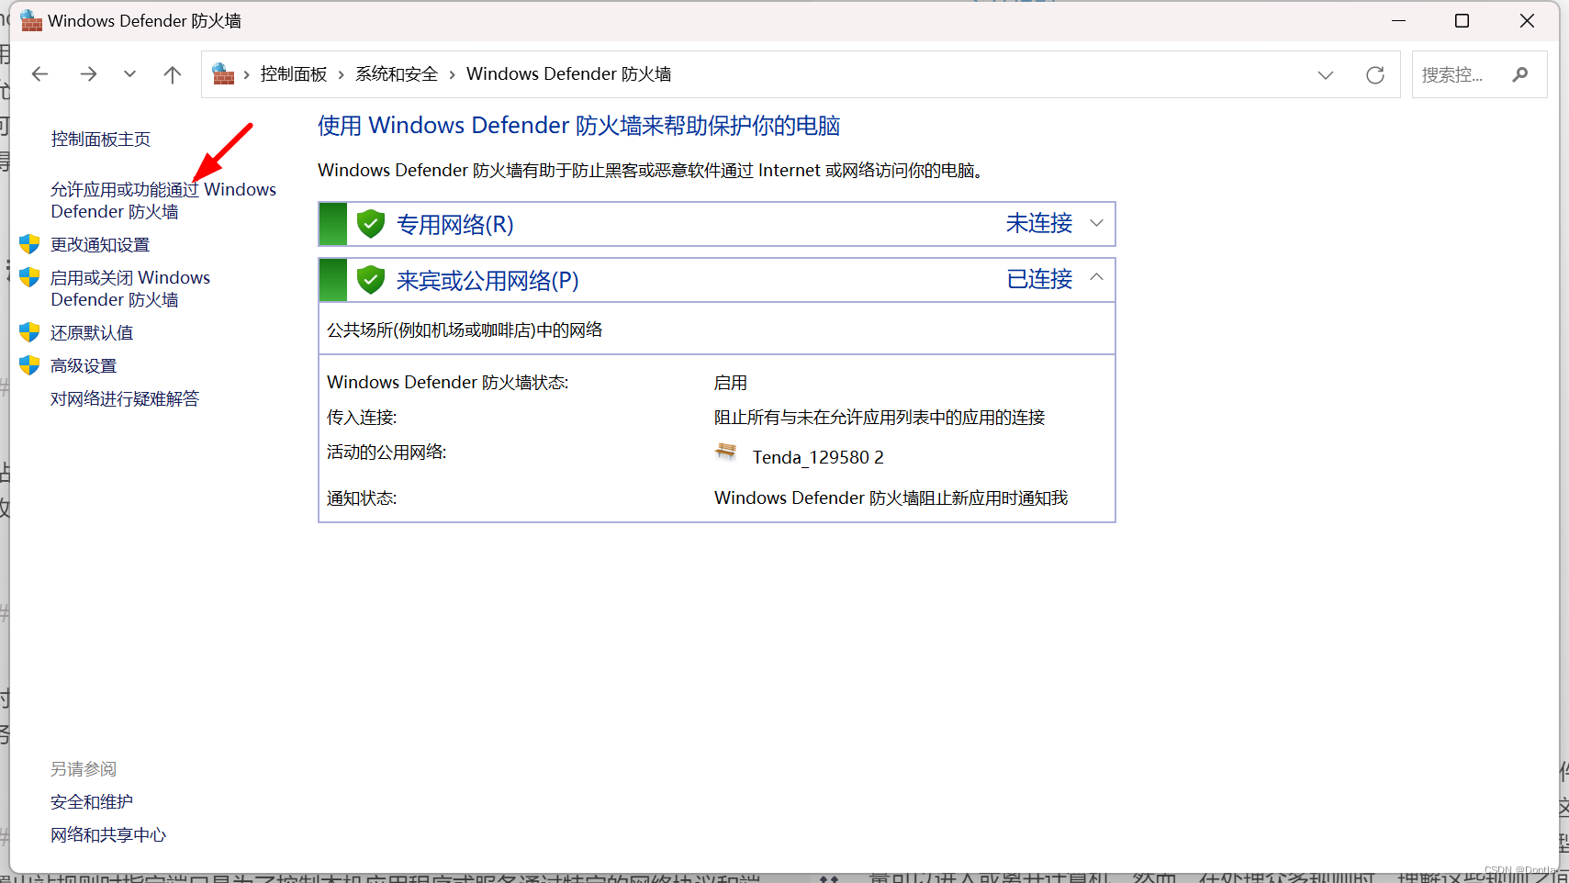Open 允许应用或功能通过 Windows Defender 防火墙
Image resolution: width=1569 pixels, height=883 pixels.
163,200
